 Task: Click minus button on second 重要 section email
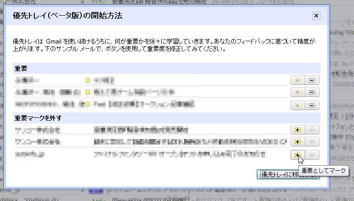point(312,92)
